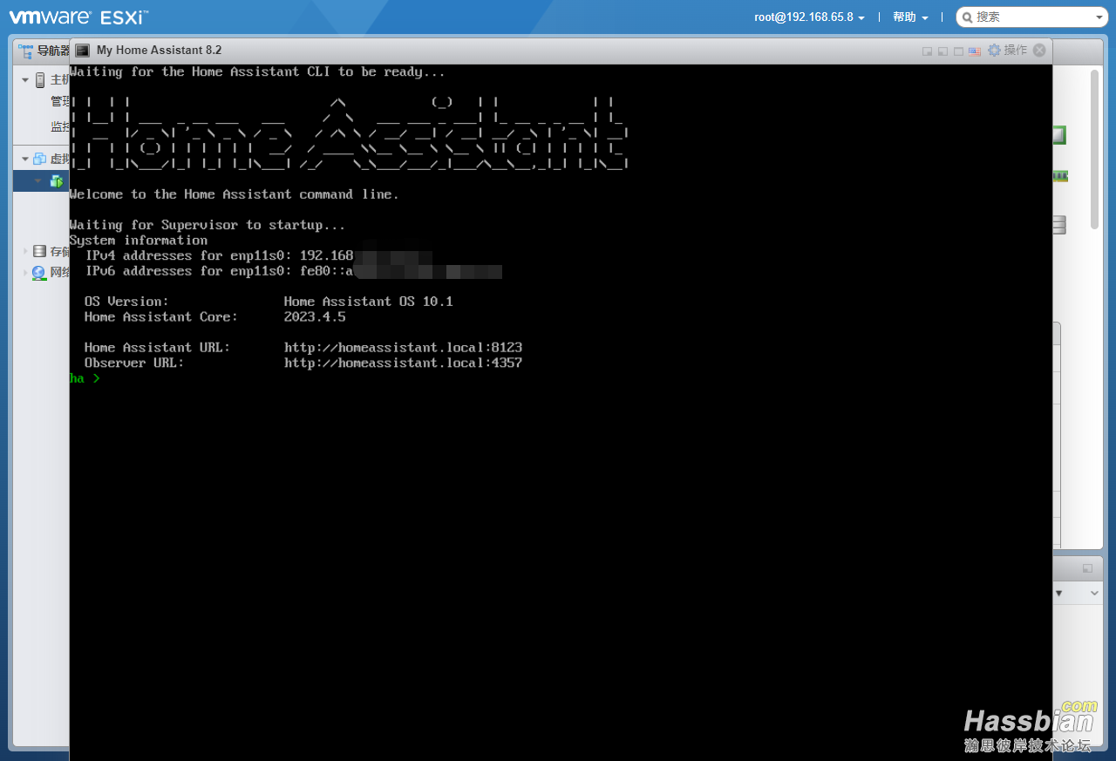This screenshot has width=1116, height=761.
Task: Close the console window with X icon
Action: pos(1039,51)
